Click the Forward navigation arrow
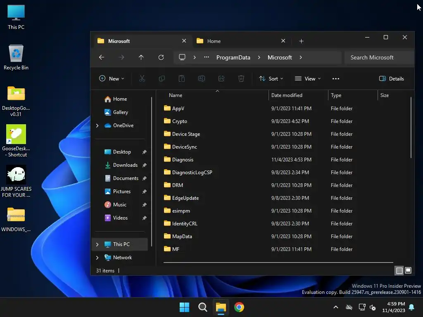Screen dimensions: 423x317 [x=121, y=57]
